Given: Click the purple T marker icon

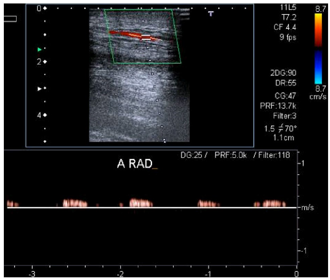Looking at the screenshot, I should [211, 14].
